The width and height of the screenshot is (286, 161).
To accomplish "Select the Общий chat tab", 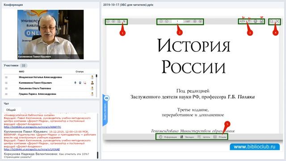I will coord(11,110).
